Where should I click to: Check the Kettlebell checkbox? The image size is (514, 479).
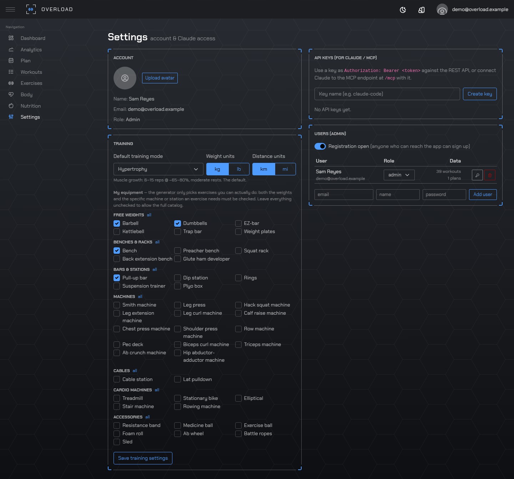[117, 232]
